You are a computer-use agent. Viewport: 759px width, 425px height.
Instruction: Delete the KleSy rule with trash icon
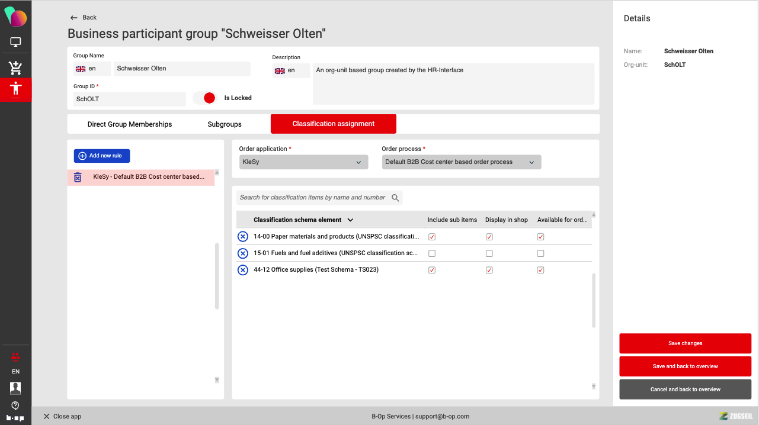(x=78, y=177)
